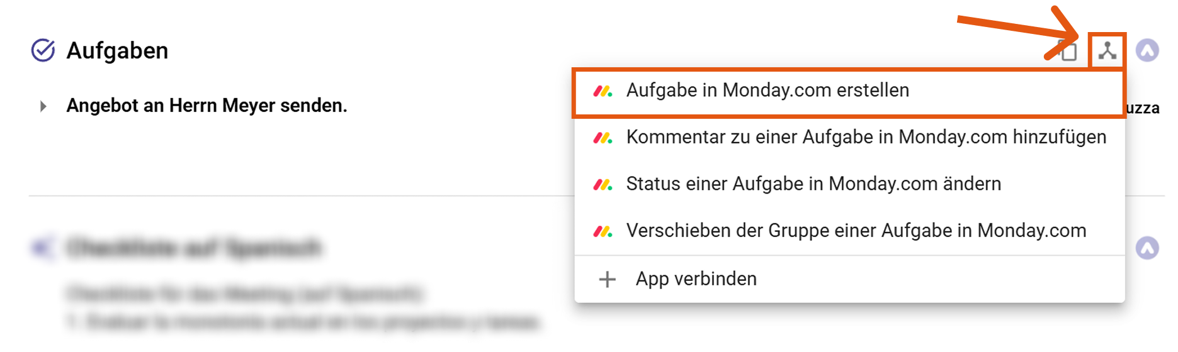Click Monday.com logo beside the Verschieben entry
Image resolution: width=1178 pixels, height=352 pixels.
click(603, 231)
